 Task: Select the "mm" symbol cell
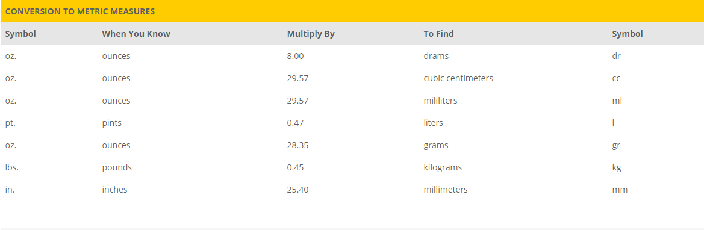620,190
